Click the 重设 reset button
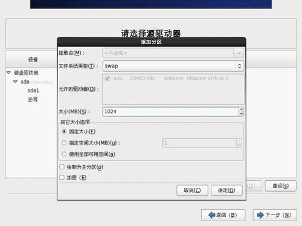Viewport: 302px width, 226px height. [x=281, y=186]
